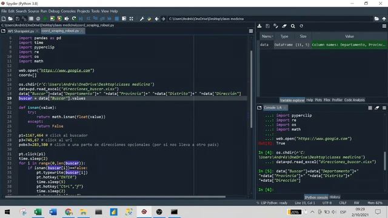Switch to the Code Analysis tab
This screenshot has width=388, height=218.
(354, 100)
